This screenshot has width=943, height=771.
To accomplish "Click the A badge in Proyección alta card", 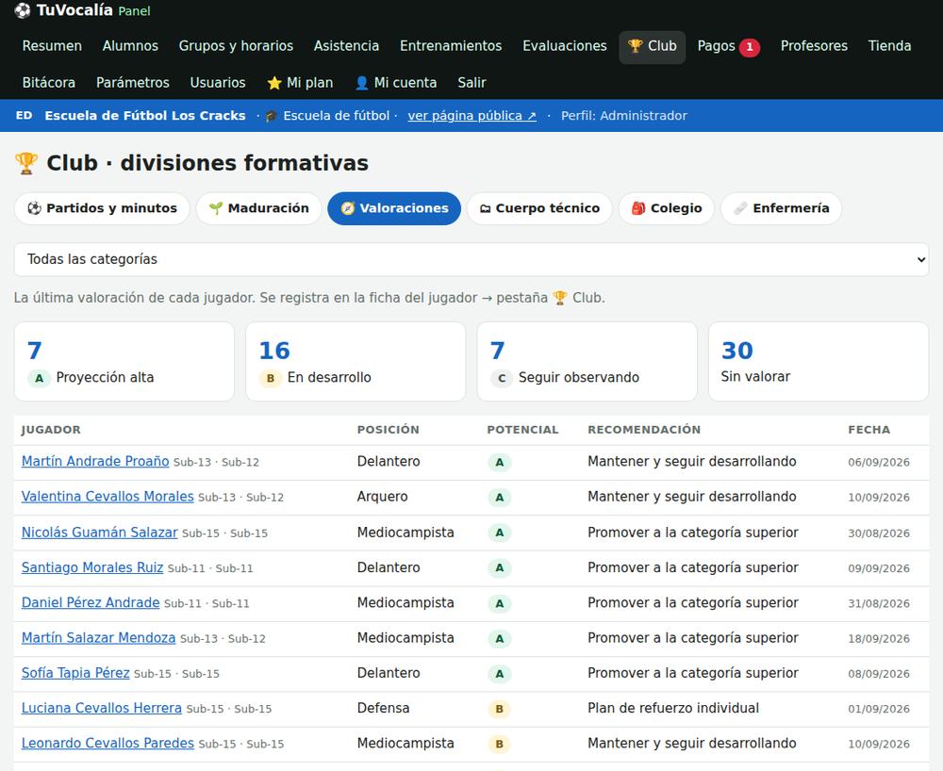I will pos(39,378).
